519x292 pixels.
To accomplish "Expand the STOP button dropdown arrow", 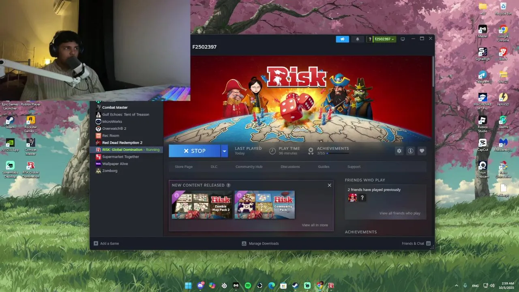I will tap(224, 151).
